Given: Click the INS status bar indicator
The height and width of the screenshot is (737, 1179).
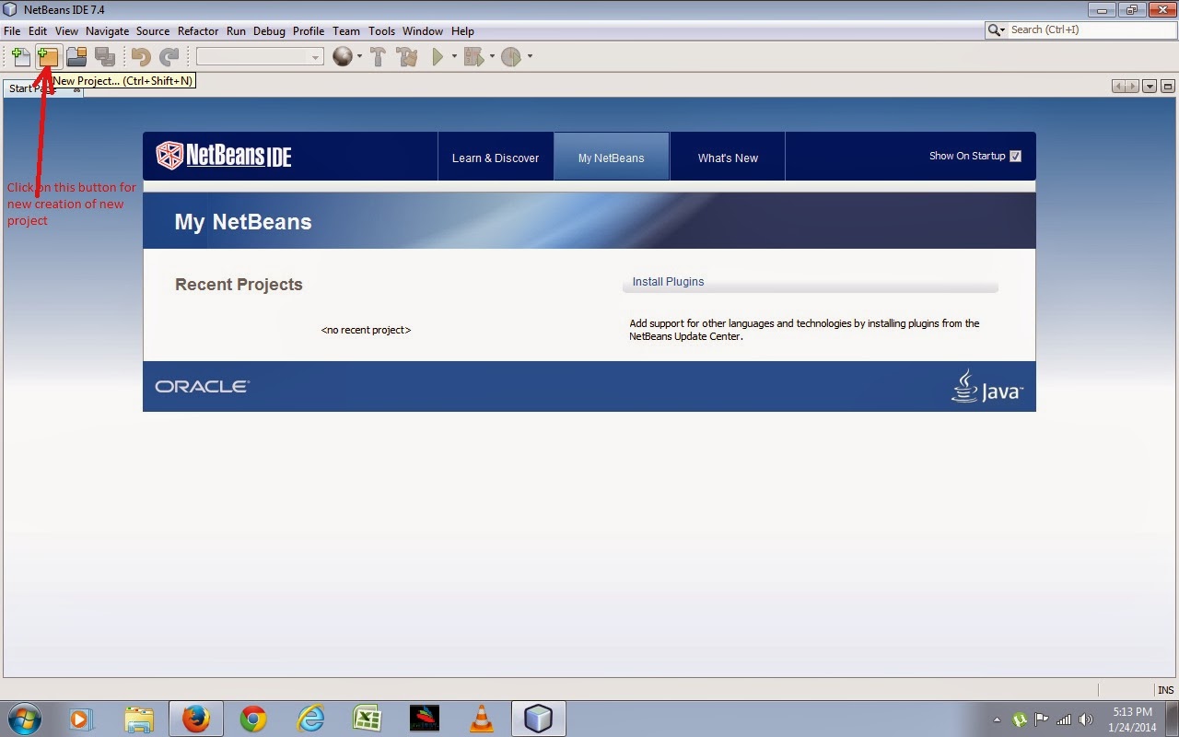Looking at the screenshot, I should [1165, 690].
